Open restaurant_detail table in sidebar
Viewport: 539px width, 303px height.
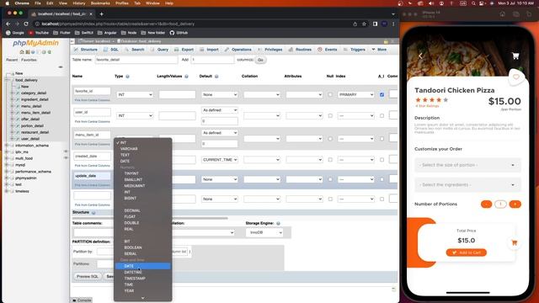(35, 132)
